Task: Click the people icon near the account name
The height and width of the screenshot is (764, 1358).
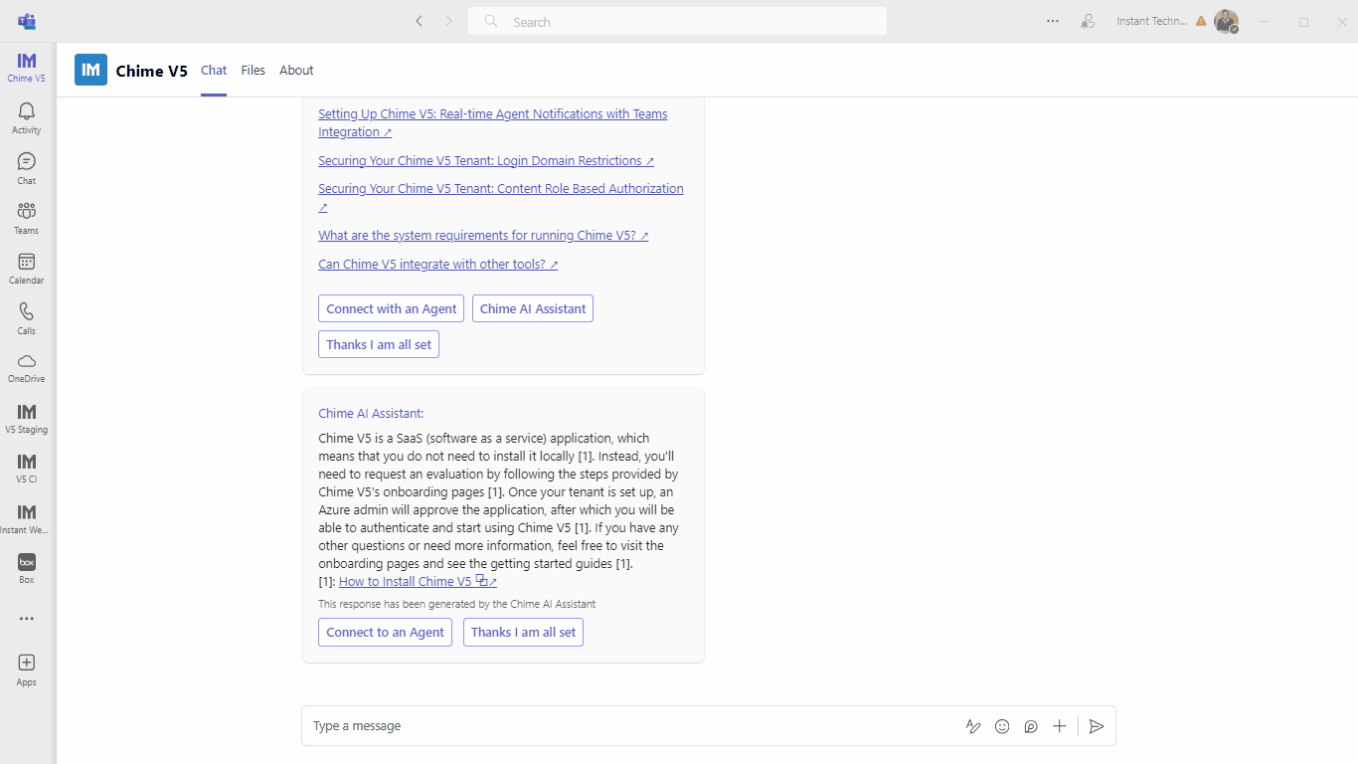Action: tap(1089, 21)
